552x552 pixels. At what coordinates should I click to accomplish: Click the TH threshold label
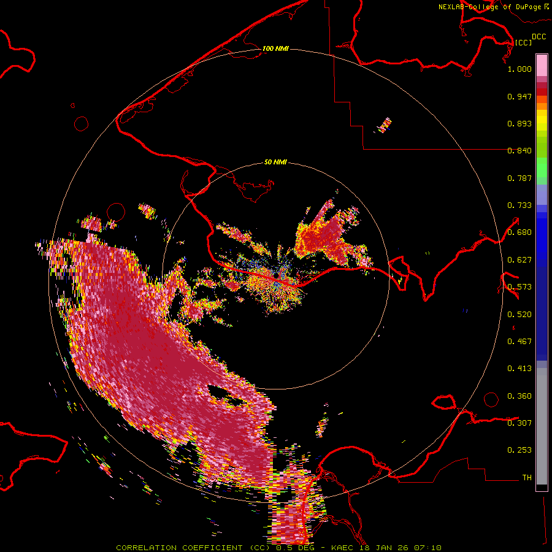pyautogui.click(x=527, y=478)
